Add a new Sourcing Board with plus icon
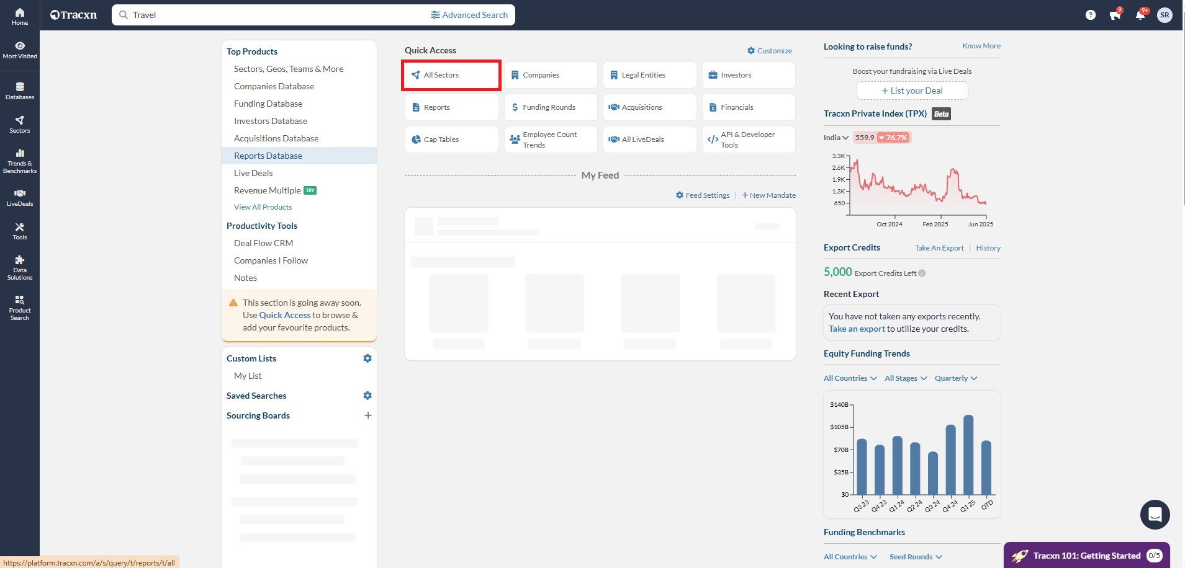Screen dimensions: 1185x568 pos(367,415)
